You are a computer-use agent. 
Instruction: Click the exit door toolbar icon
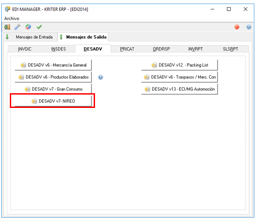(7, 27)
